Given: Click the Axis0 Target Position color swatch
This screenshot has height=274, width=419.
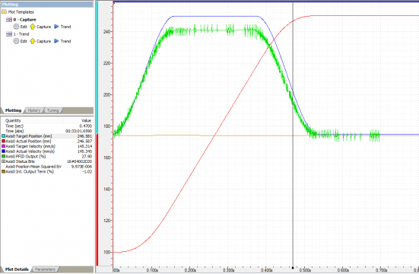Looking at the screenshot, I should click(3, 136).
